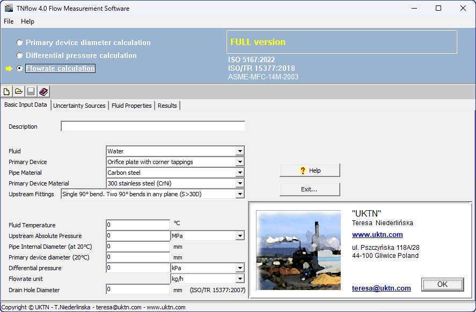
Task: Open the Primary Device dropdown list
Action: [240, 162]
